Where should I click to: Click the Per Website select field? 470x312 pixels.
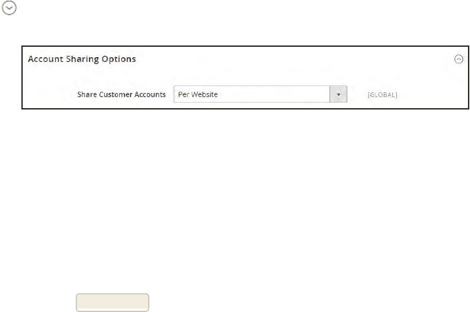(252, 94)
